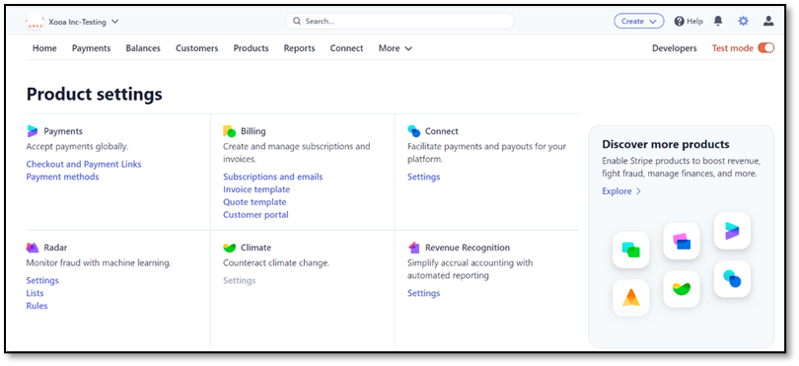Open the Balances tab
This screenshot has height=366, width=799.
click(143, 48)
